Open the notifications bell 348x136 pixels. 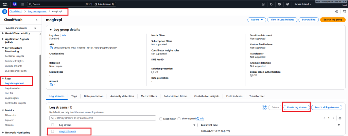pyautogui.click(x=271, y=4)
